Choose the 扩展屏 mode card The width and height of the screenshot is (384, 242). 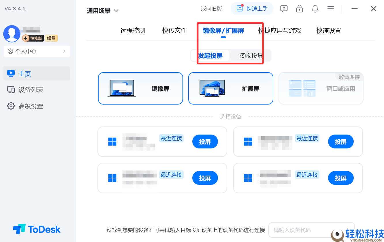pyautogui.click(x=231, y=88)
